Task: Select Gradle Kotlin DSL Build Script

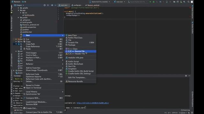Action: point(81,71)
